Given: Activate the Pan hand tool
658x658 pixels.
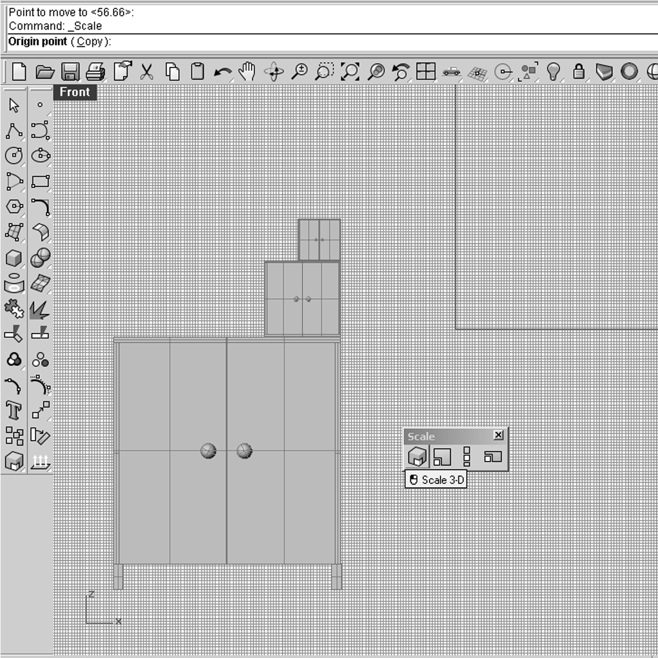Looking at the screenshot, I should coord(247,72).
